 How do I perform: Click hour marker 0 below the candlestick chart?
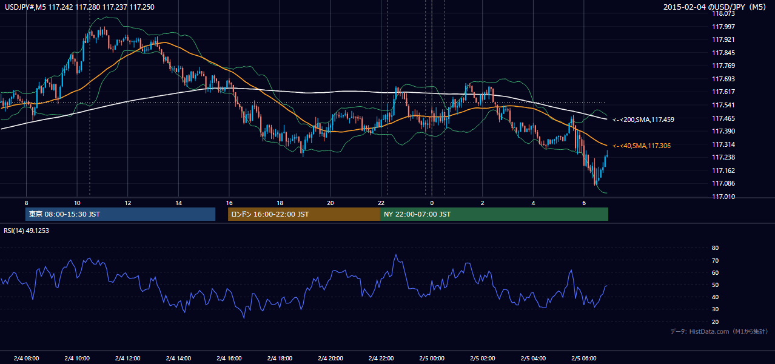point(432,202)
